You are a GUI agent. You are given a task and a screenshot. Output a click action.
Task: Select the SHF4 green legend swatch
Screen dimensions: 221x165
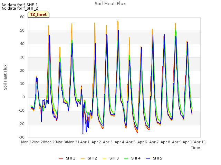pyautogui.click(x=126, y=158)
